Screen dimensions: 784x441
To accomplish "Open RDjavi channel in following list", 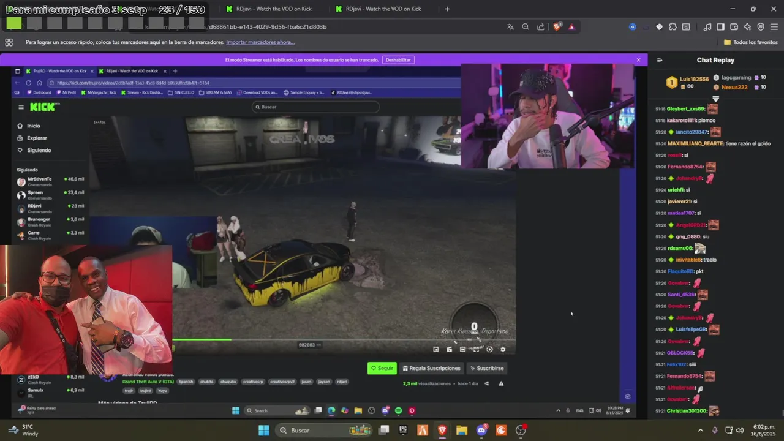I will pos(51,208).
